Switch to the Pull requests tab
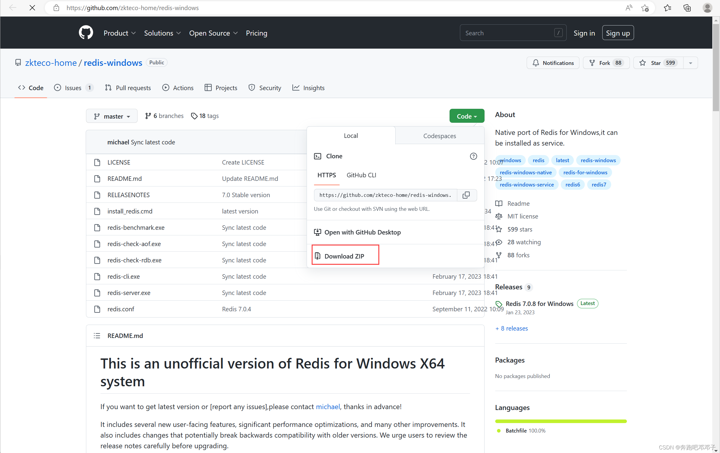Viewport: 720px width, 453px height. pos(128,88)
